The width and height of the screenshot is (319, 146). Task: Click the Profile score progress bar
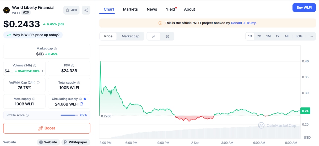(x=69, y=115)
